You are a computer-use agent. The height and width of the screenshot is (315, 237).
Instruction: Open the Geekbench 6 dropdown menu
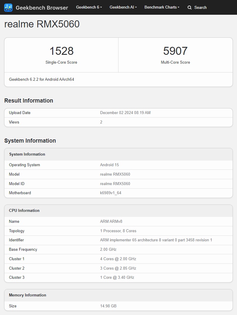(89, 7)
